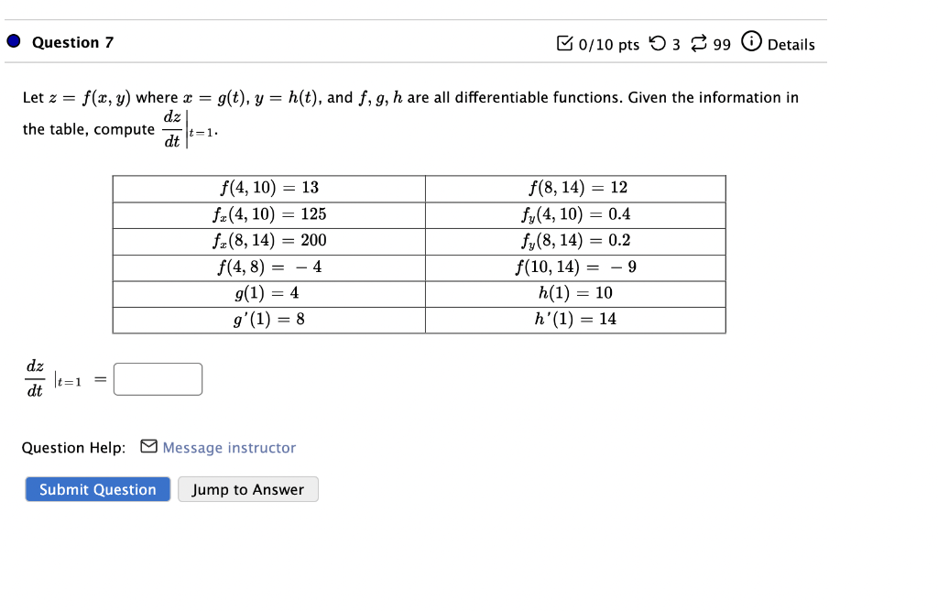Click the Question 7 heading
Image resolution: width=938 pixels, height=611 pixels.
72,41
